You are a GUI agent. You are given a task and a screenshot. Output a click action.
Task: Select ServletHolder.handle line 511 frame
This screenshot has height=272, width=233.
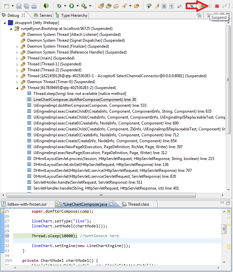point(88,182)
